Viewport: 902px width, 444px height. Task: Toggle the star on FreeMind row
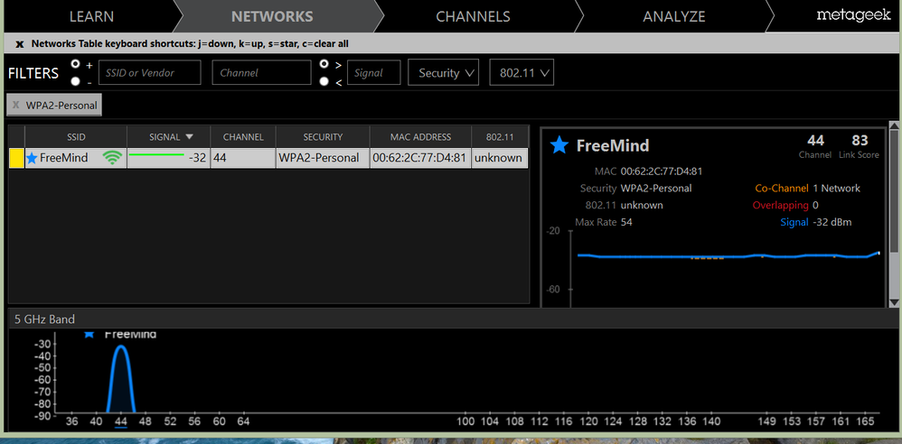(x=33, y=158)
